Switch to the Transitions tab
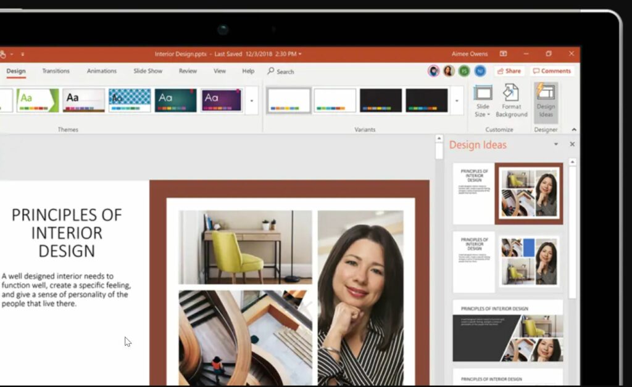This screenshot has height=387, width=632. point(56,71)
